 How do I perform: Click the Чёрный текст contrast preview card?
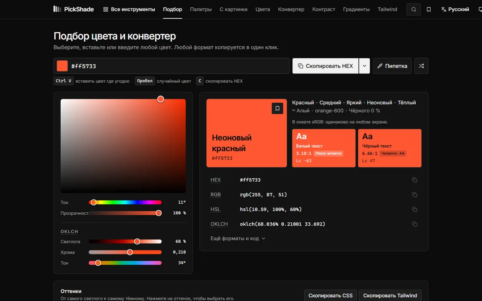390,148
